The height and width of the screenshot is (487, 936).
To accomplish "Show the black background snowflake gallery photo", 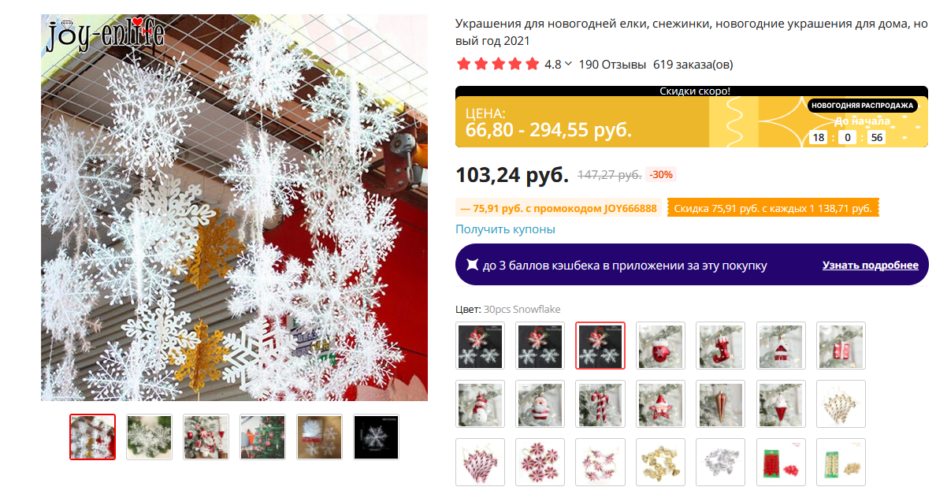I will tap(376, 437).
